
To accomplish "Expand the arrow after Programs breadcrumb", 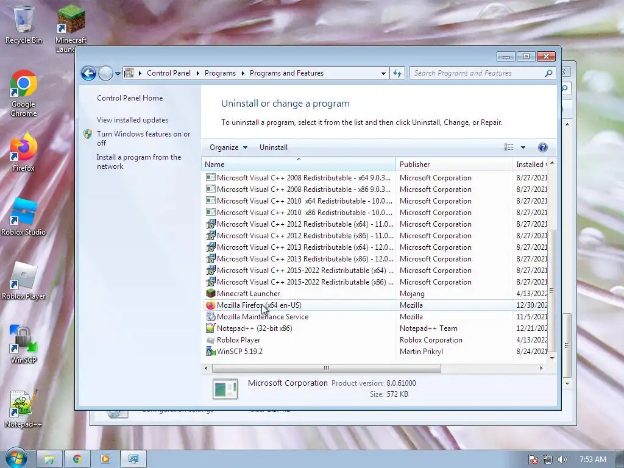I will [243, 73].
